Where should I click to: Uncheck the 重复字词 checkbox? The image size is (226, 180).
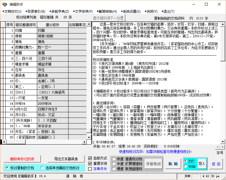coord(90,164)
